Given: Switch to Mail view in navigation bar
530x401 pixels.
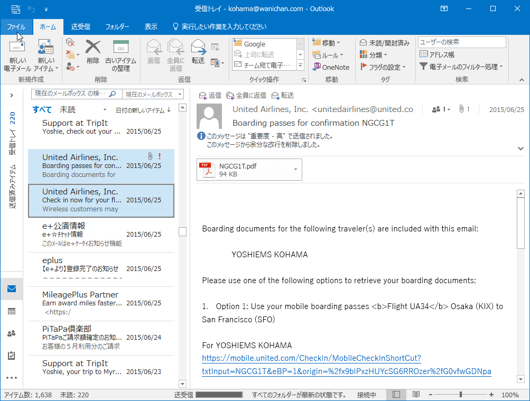Looking at the screenshot, I should (12, 289).
